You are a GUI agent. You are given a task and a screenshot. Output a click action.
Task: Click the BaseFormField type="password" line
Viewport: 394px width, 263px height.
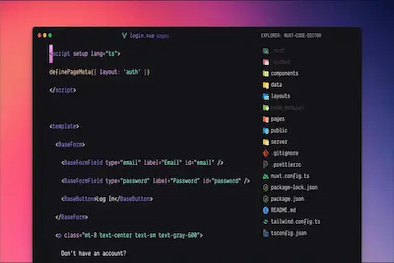click(156, 181)
